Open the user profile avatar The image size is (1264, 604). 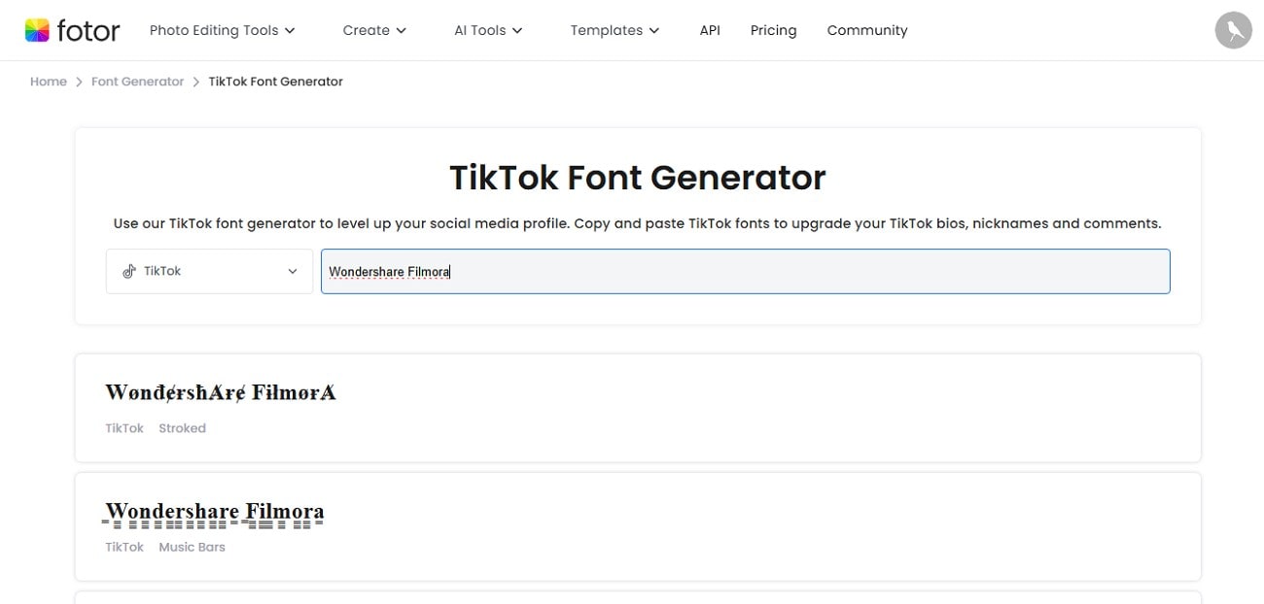pos(1233,30)
